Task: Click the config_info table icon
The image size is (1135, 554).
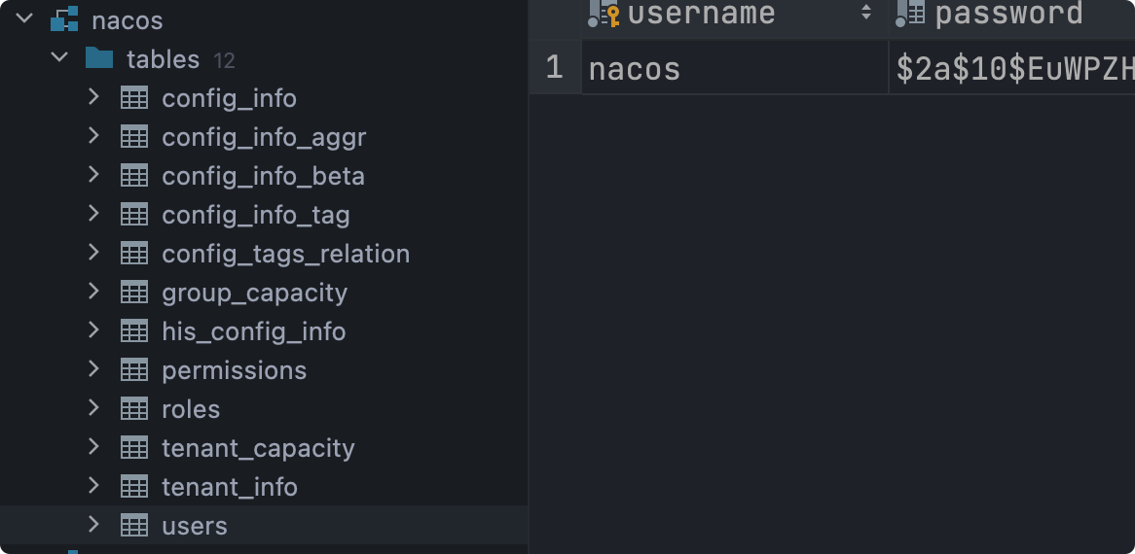Action: tap(133, 97)
